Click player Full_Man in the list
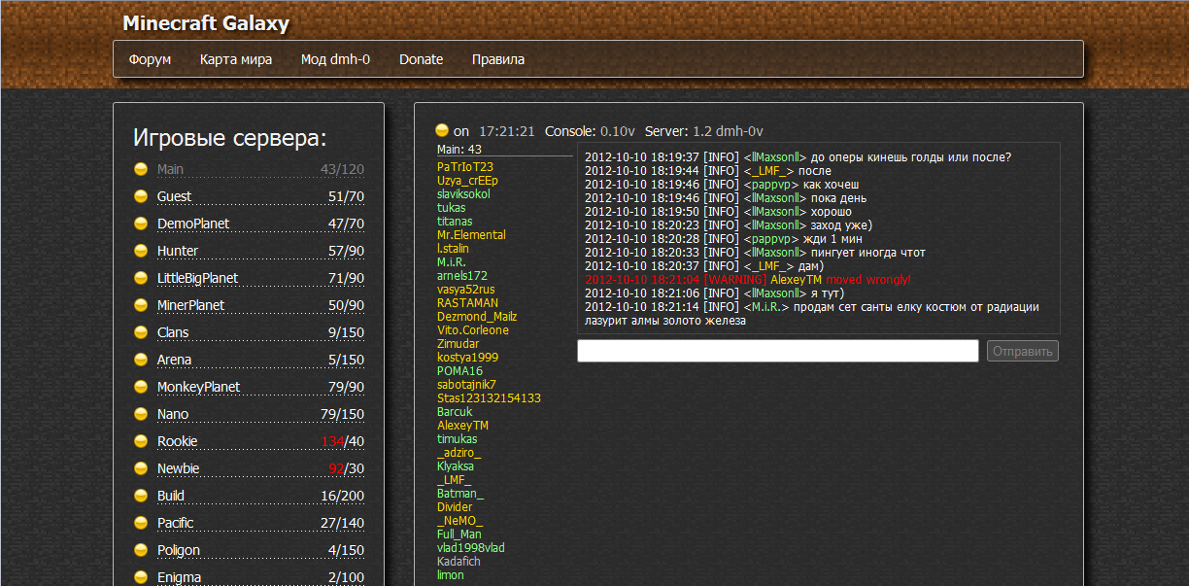Screen dimensions: 1189x586 pyautogui.click(x=459, y=534)
